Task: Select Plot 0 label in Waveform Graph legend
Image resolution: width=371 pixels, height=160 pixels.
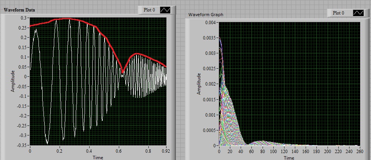Action: [x=338, y=13]
